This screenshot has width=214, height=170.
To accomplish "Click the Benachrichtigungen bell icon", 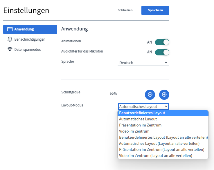I will coord(10,39).
